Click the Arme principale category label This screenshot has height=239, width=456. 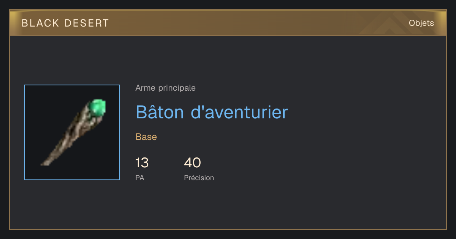pyautogui.click(x=165, y=88)
